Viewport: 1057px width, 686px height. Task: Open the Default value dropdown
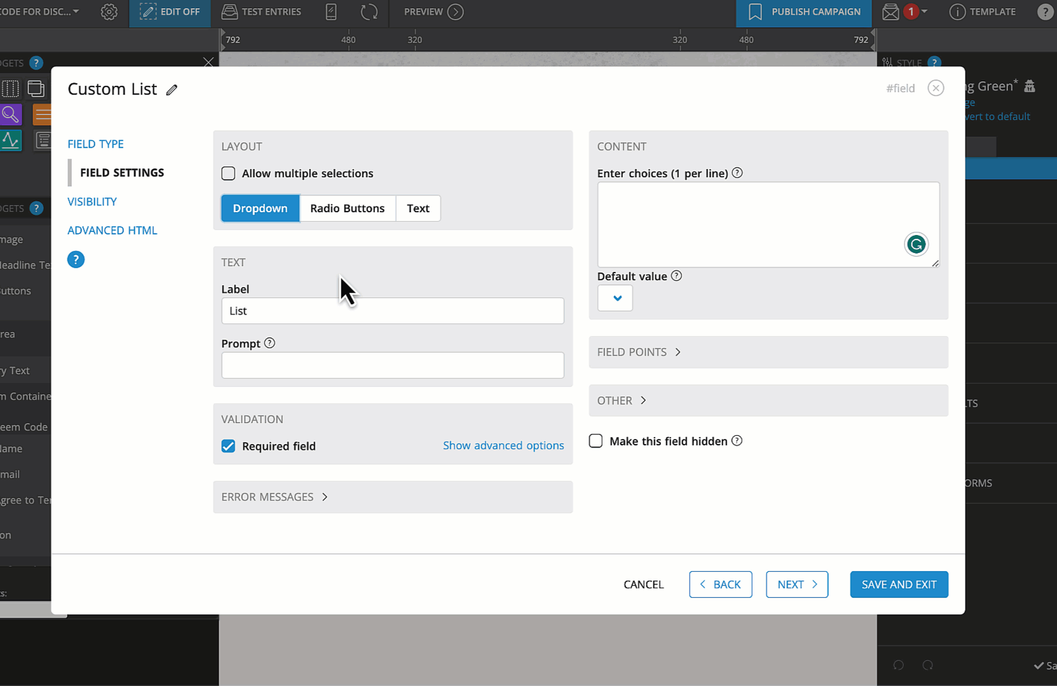[615, 298]
